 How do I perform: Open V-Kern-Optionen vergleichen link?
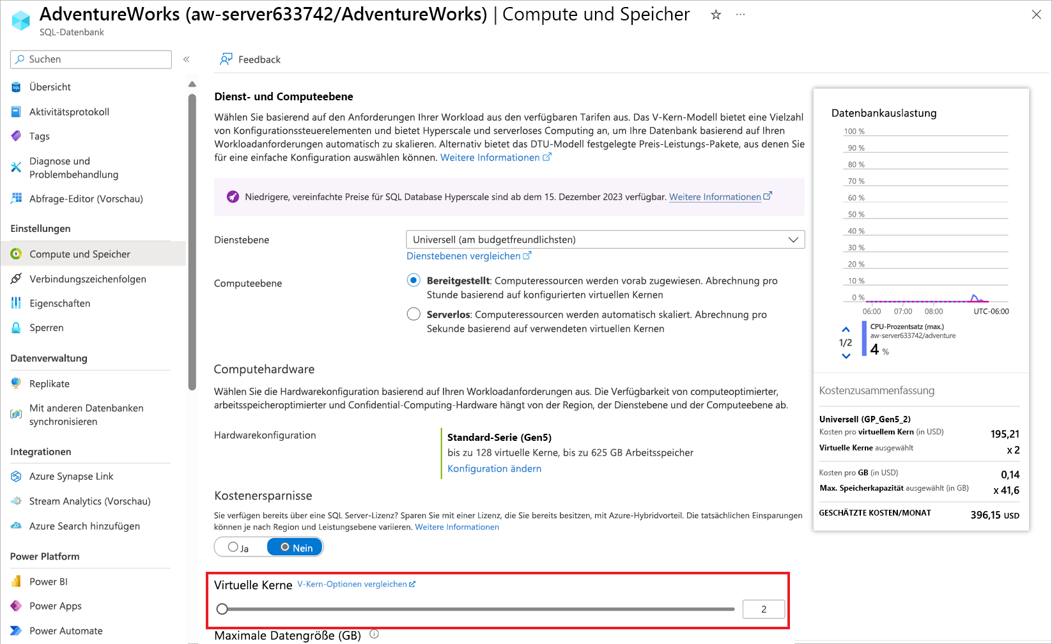(x=356, y=584)
